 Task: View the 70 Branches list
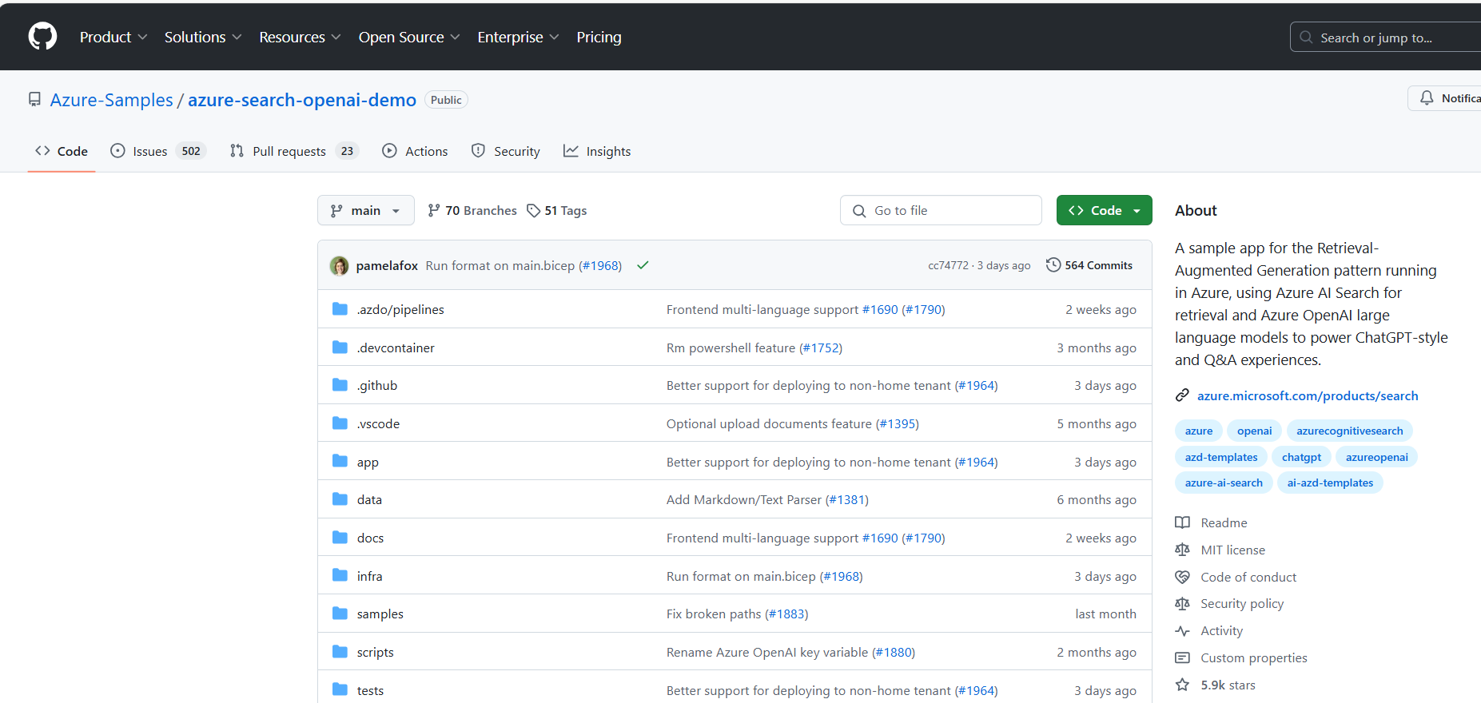pyautogui.click(x=472, y=211)
